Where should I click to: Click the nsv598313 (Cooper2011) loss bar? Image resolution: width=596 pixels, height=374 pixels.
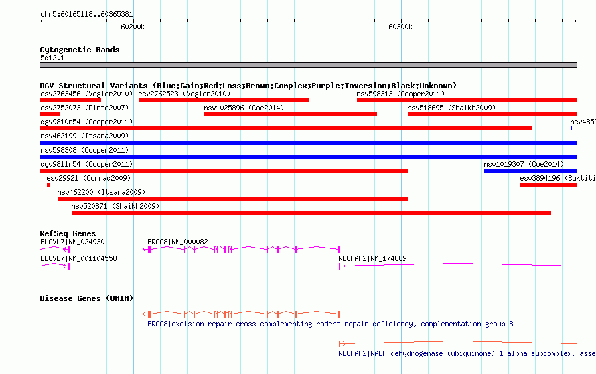[x=467, y=100]
